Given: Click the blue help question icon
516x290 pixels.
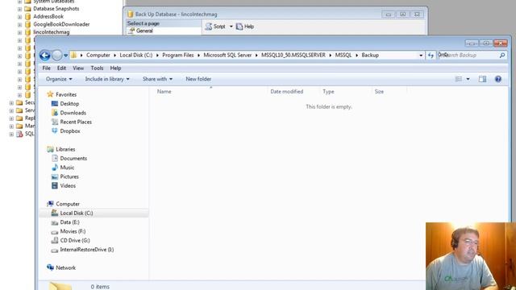Looking at the screenshot, I should click(498, 79).
